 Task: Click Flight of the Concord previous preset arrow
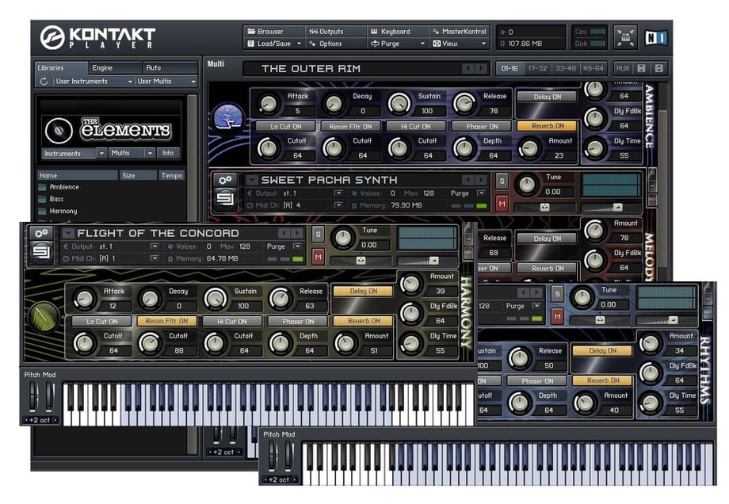click(x=283, y=233)
